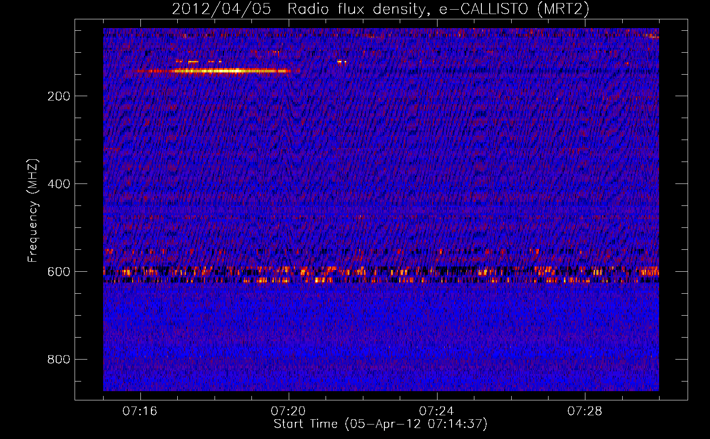Click the 600 frequency tick label
710x439 pixels.
(59, 272)
